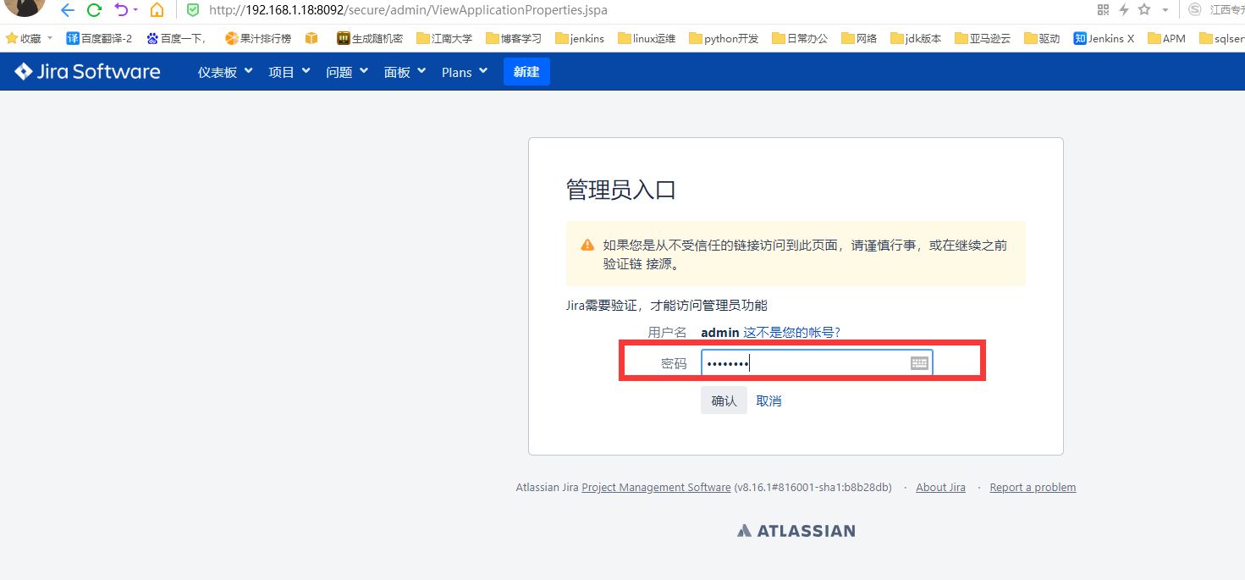Viewport: 1245px width, 580px height.
Task: Click the 江西专 search label
Action: (1227, 10)
